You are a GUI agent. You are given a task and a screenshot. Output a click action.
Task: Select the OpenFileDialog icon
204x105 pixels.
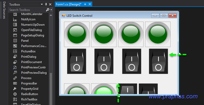pyautogui.click(x=15, y=30)
